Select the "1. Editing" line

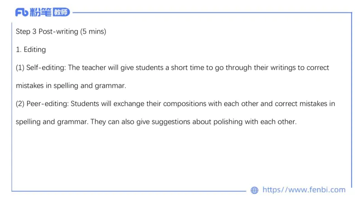(31, 50)
